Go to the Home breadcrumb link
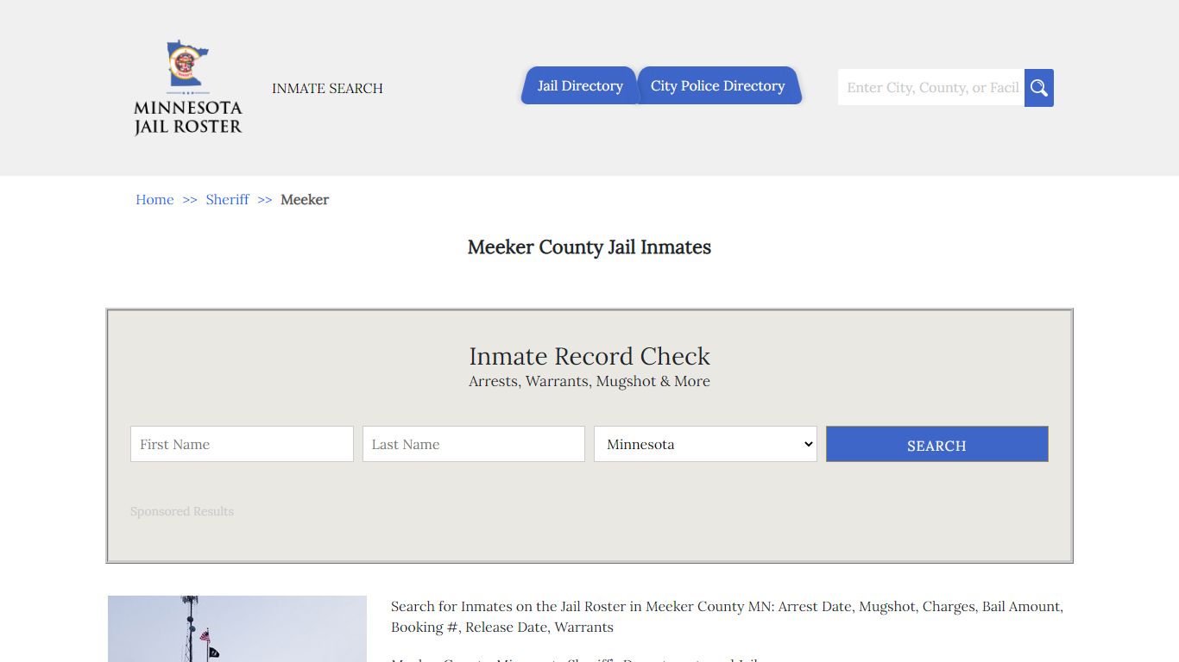 point(154,199)
